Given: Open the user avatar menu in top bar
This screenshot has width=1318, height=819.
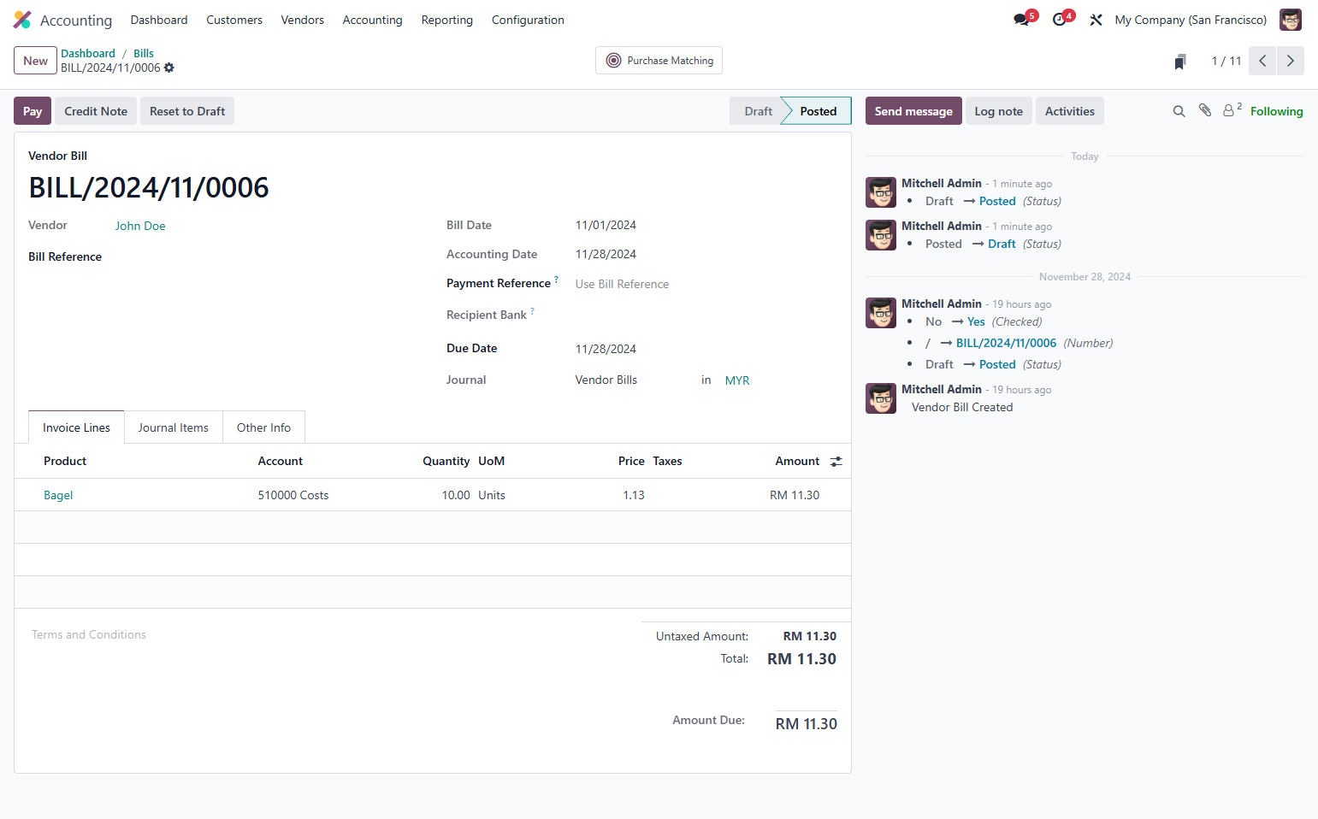Looking at the screenshot, I should tap(1291, 20).
